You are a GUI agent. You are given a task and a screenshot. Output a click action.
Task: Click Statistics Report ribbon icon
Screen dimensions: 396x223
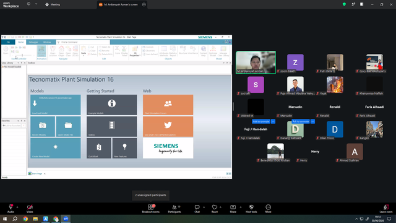tap(173, 51)
